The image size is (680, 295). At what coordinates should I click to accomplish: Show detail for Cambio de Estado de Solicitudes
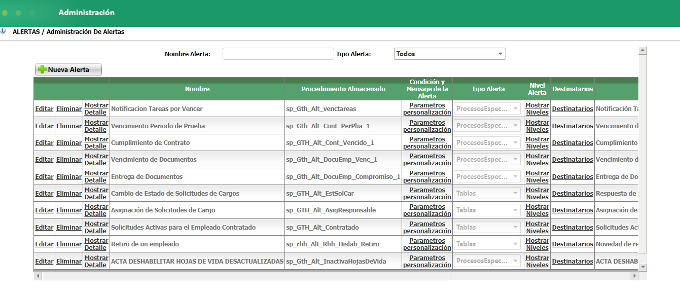[96, 194]
